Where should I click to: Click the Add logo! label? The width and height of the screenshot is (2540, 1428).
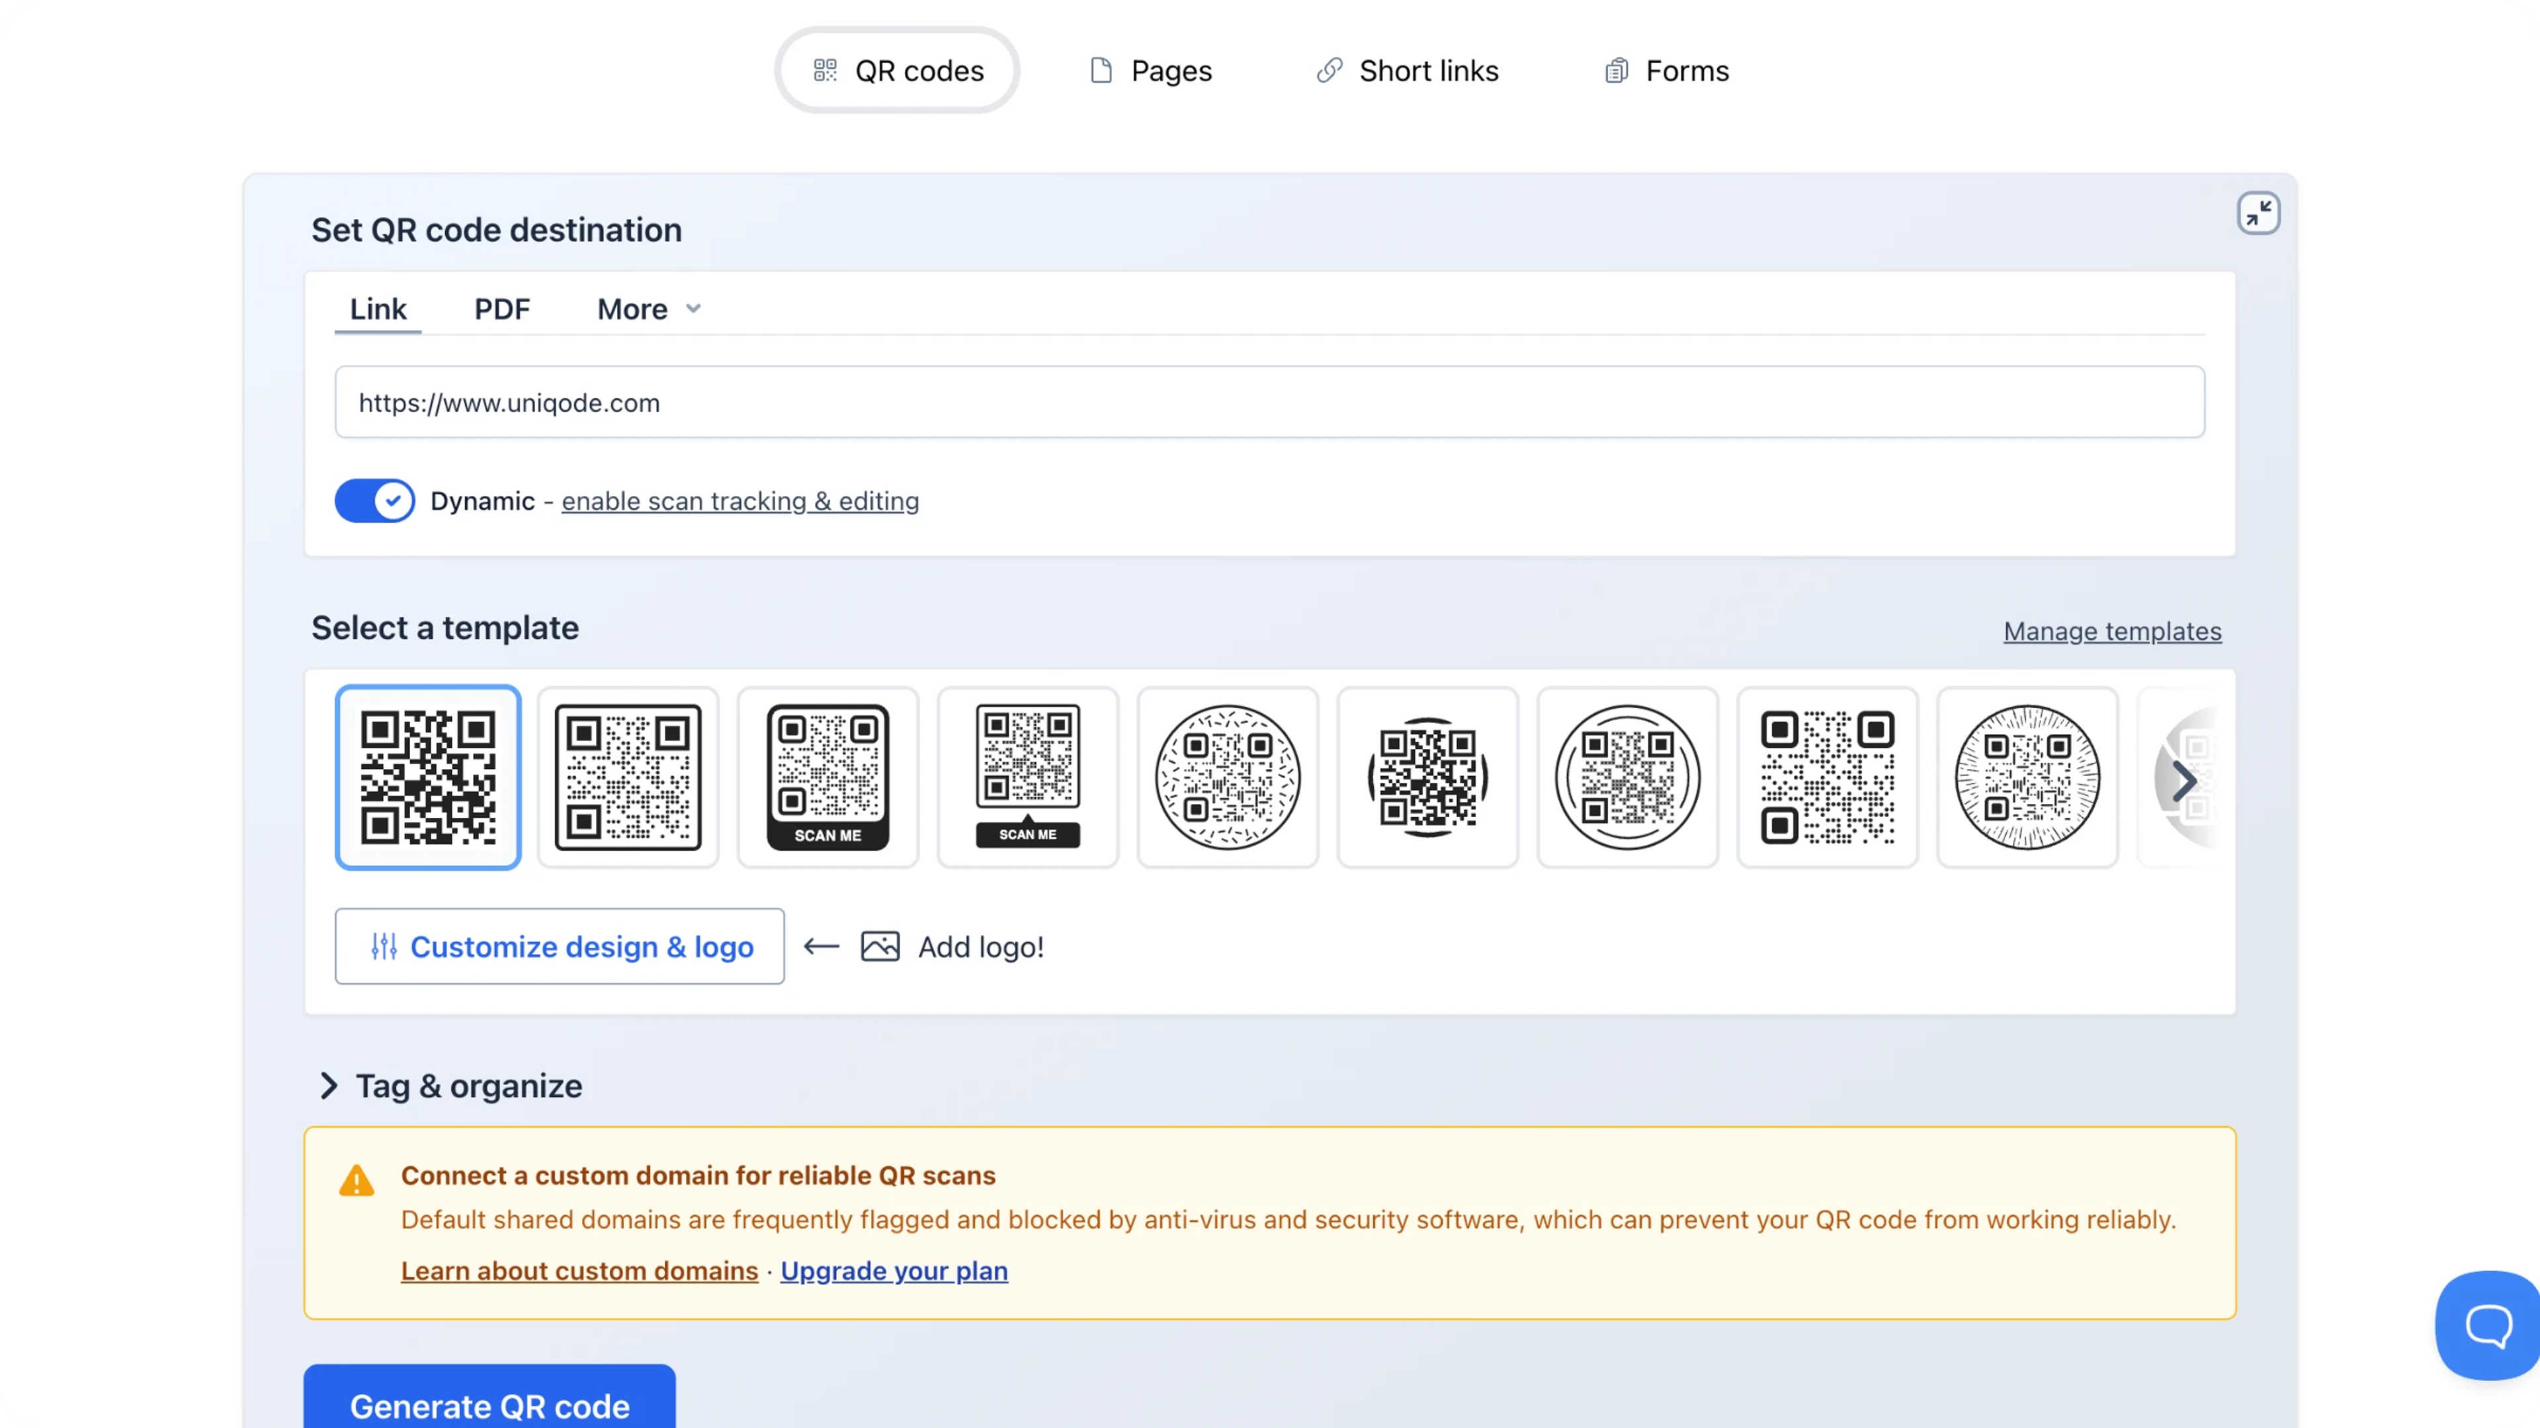click(981, 947)
